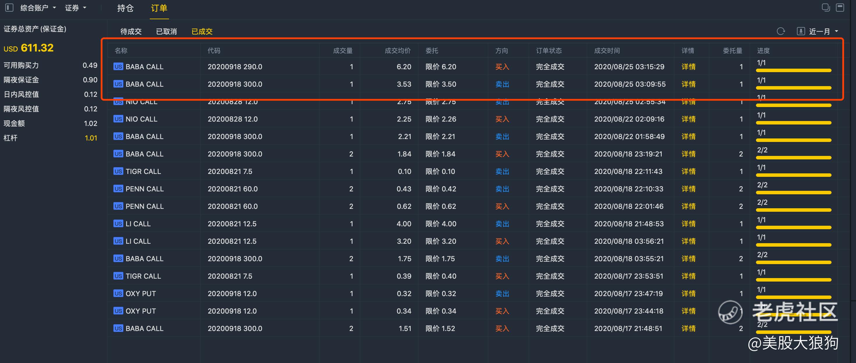This screenshot has width=856, height=363.
Task: Sort by the 成交时间 column header
Action: click(607, 51)
